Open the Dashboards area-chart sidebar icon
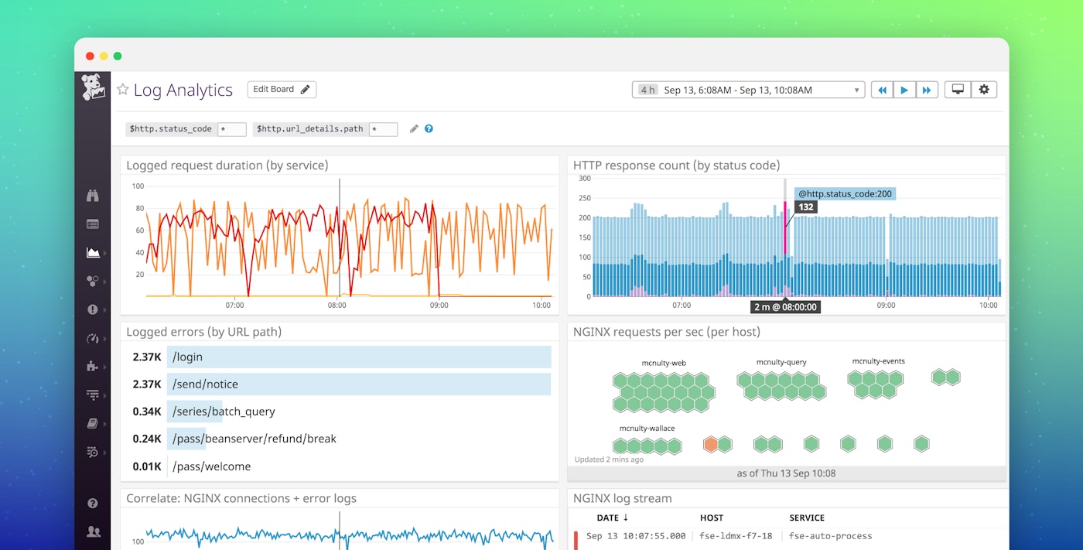1083x550 pixels. coord(93,252)
